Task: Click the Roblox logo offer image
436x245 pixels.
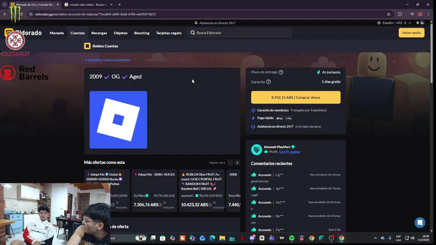Action: point(118,120)
